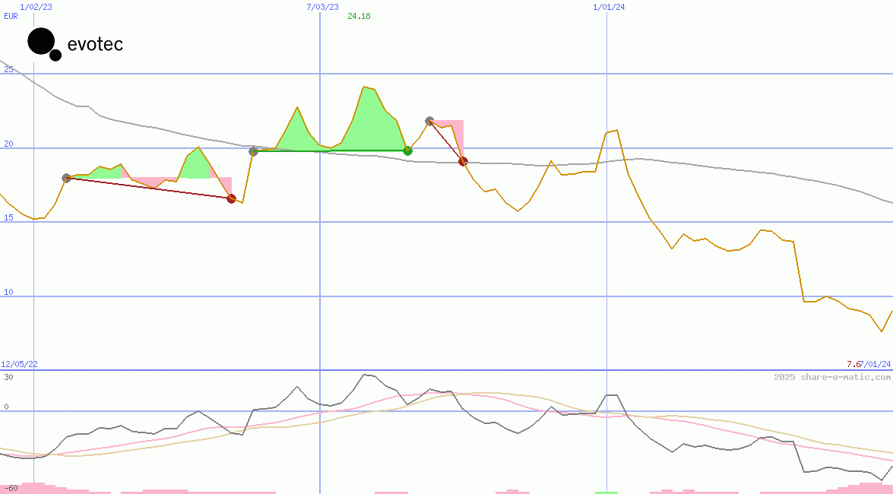Click the -60 oscillator axis label
The height and width of the screenshot is (494, 893).
tap(11, 487)
